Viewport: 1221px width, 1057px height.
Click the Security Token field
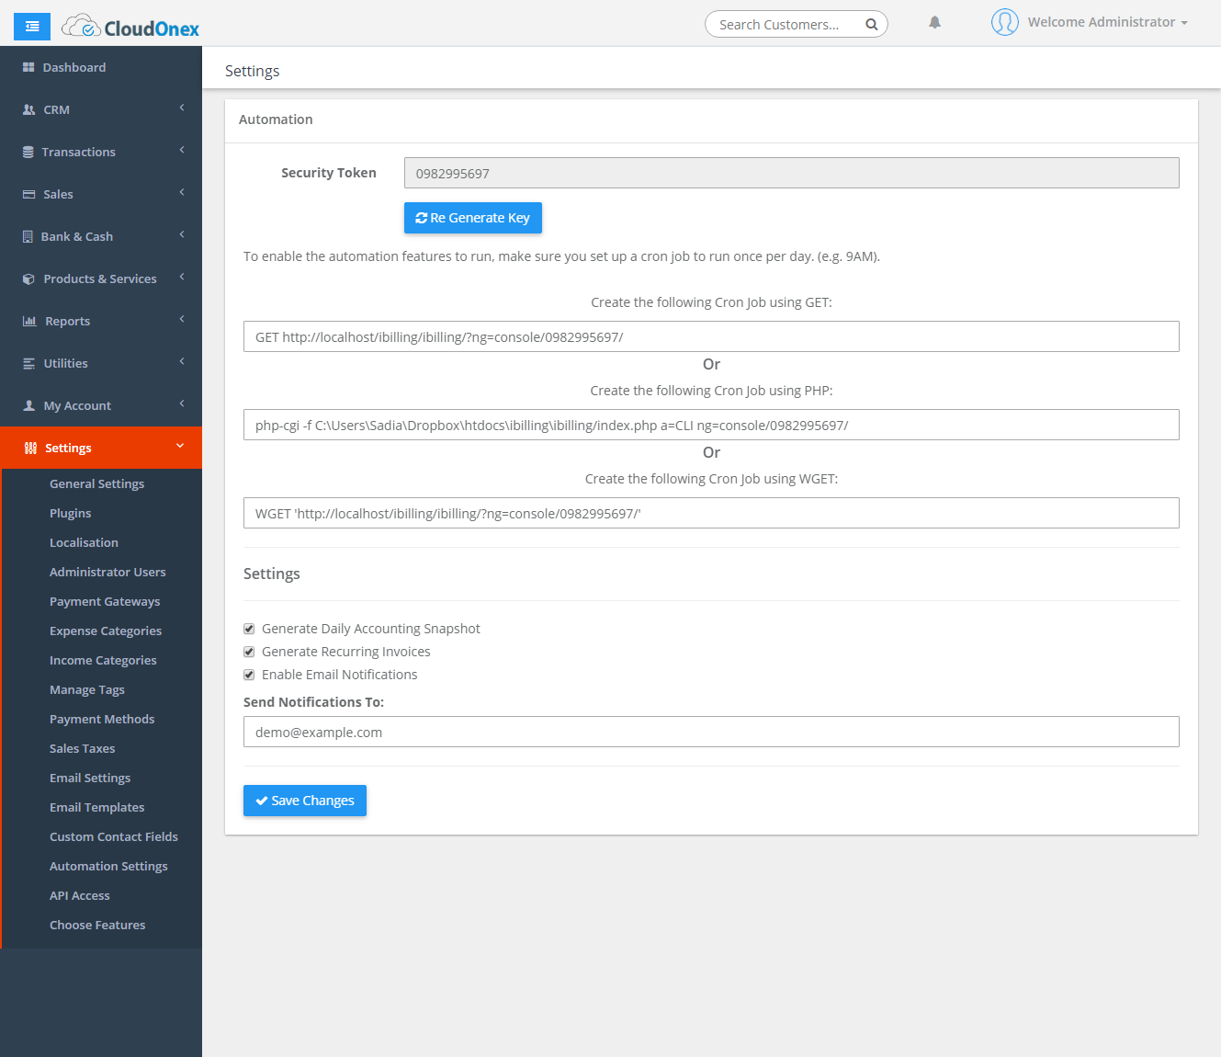tap(792, 173)
